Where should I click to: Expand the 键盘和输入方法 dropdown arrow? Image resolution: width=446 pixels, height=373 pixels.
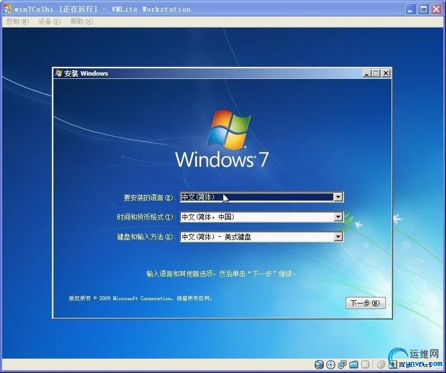pyautogui.click(x=338, y=237)
